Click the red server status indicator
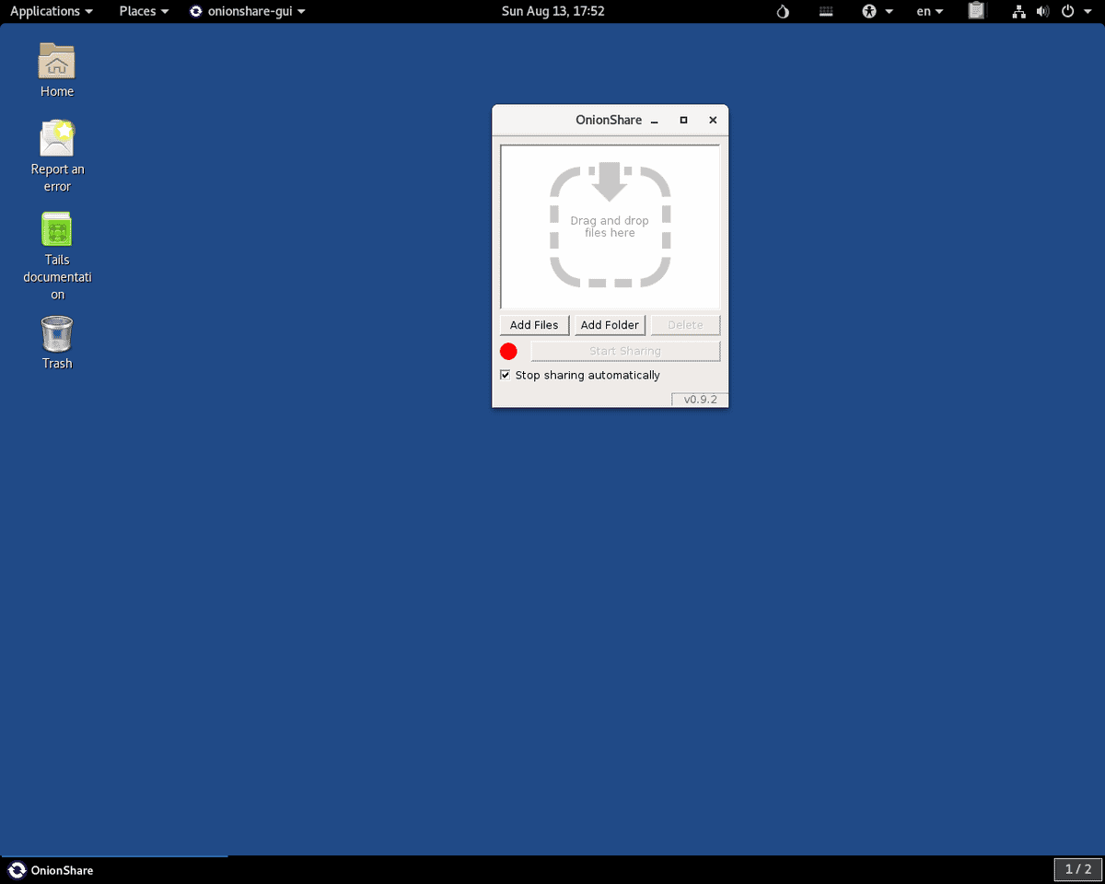 pos(508,351)
